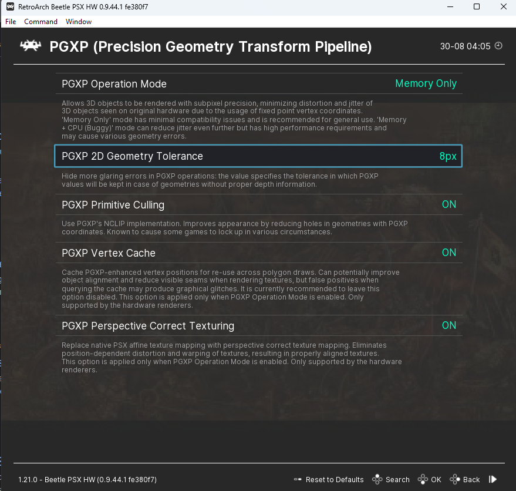
Task: Open the File menu
Action: [11, 22]
